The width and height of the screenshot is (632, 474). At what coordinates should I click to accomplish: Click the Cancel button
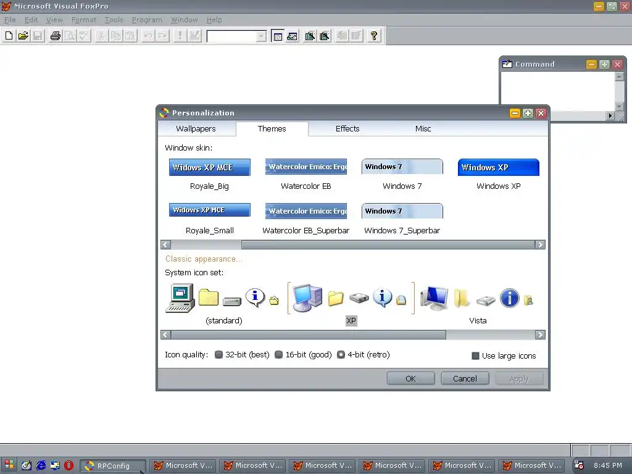[x=465, y=378]
